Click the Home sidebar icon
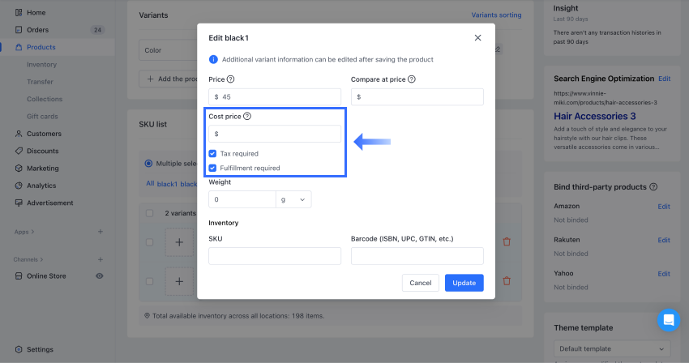This screenshot has width=689, height=363. coord(19,13)
